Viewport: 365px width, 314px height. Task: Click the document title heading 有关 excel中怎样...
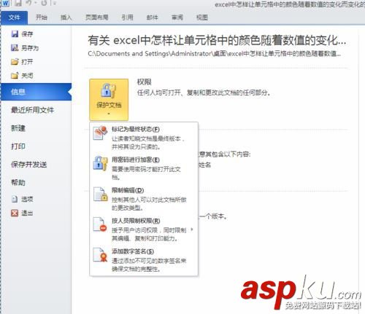tap(217, 40)
